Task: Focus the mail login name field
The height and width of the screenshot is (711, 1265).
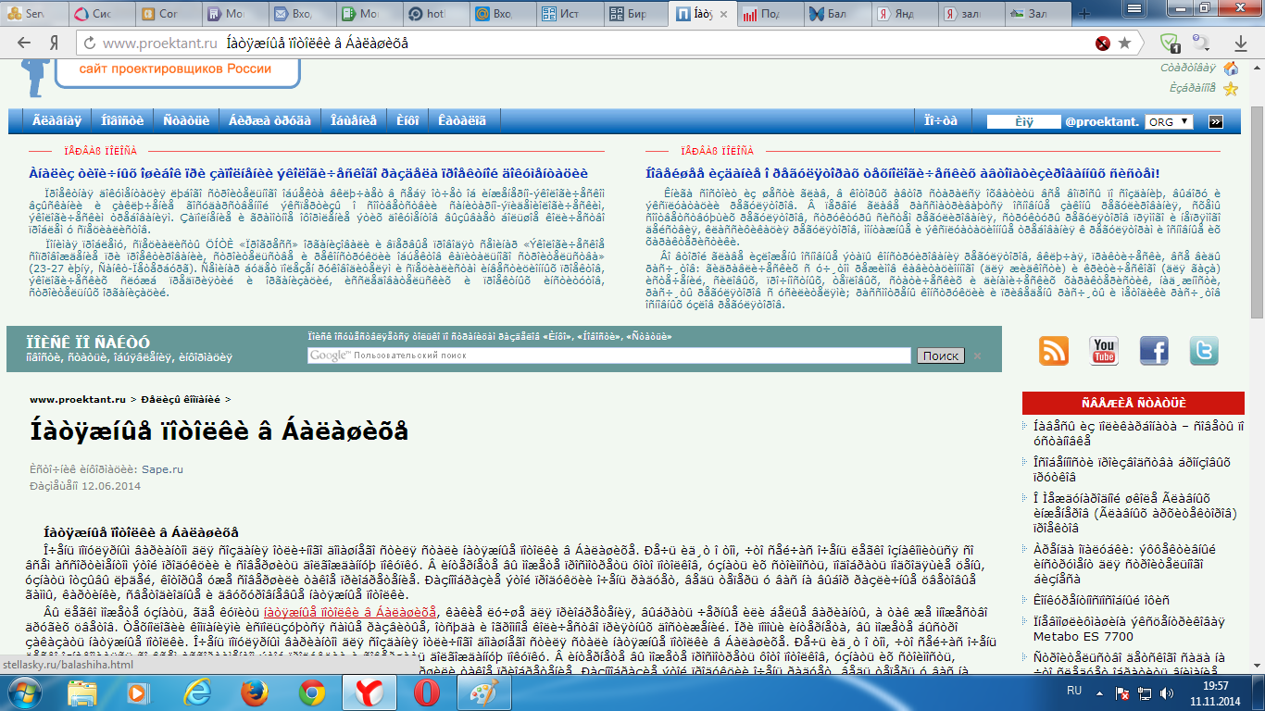Action: 1022,121
